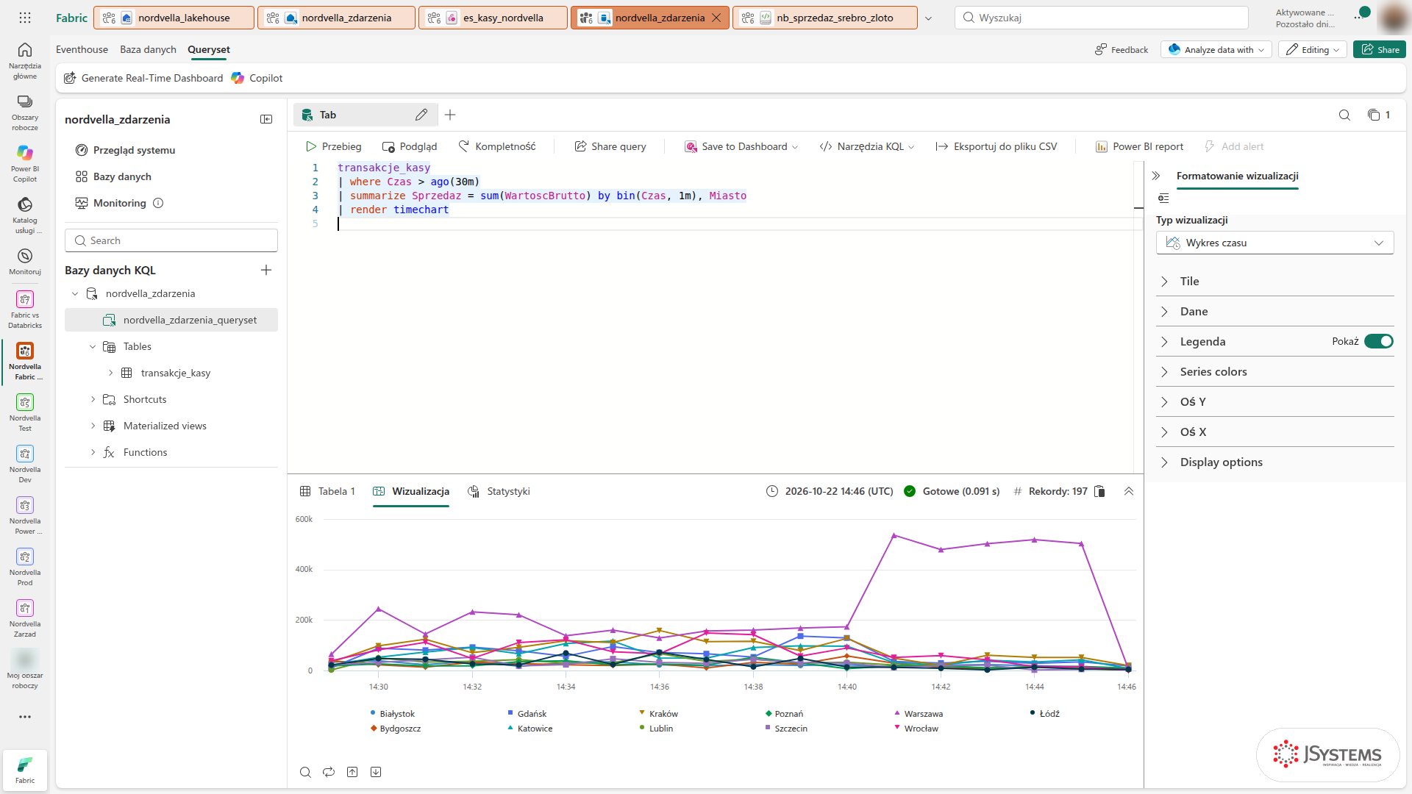Screen dimensions: 1412x794
Task: Open the Save to Dashboard dropdown
Action: (x=741, y=146)
